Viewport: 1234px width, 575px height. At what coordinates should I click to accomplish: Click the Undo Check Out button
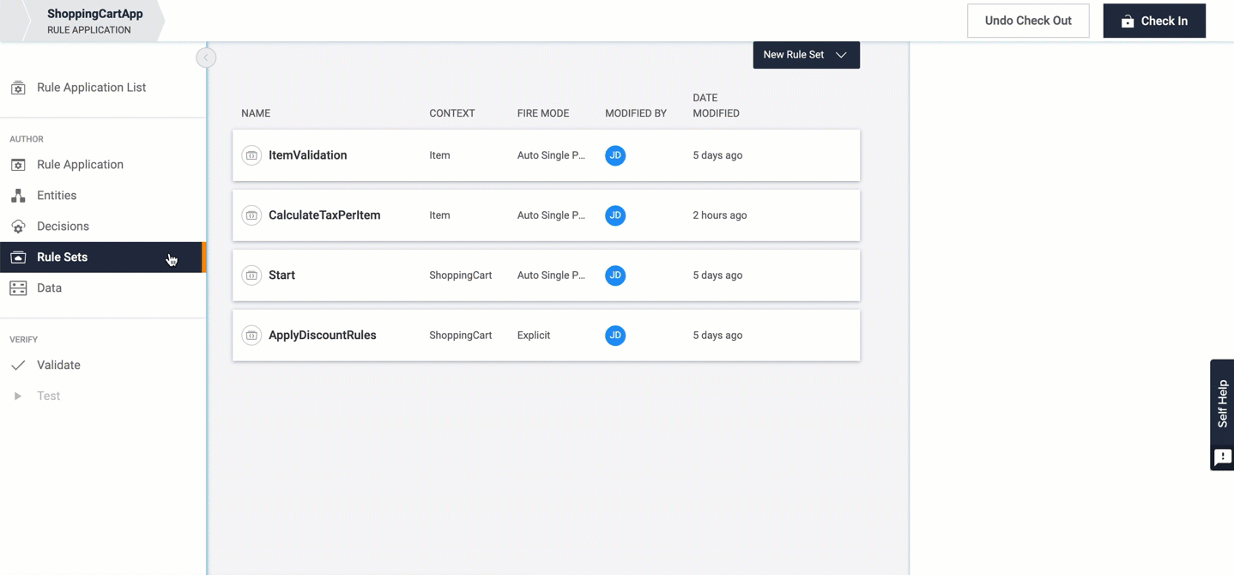click(1028, 21)
